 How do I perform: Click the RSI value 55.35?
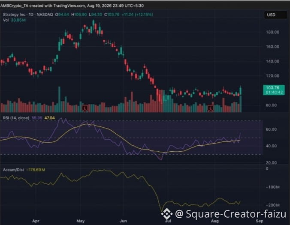[x=37, y=118]
